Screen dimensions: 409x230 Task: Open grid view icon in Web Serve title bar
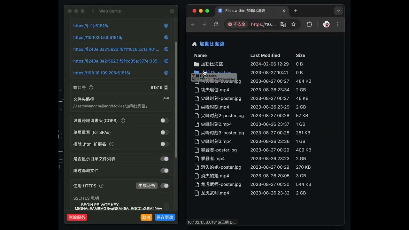pyautogui.click(x=172, y=11)
